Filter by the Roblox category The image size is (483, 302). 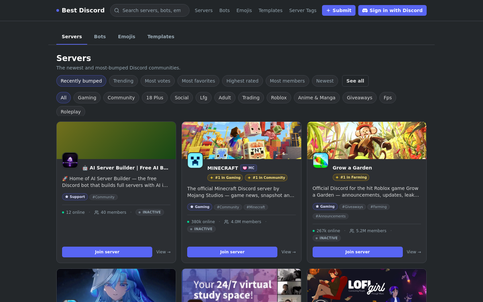pos(279,98)
